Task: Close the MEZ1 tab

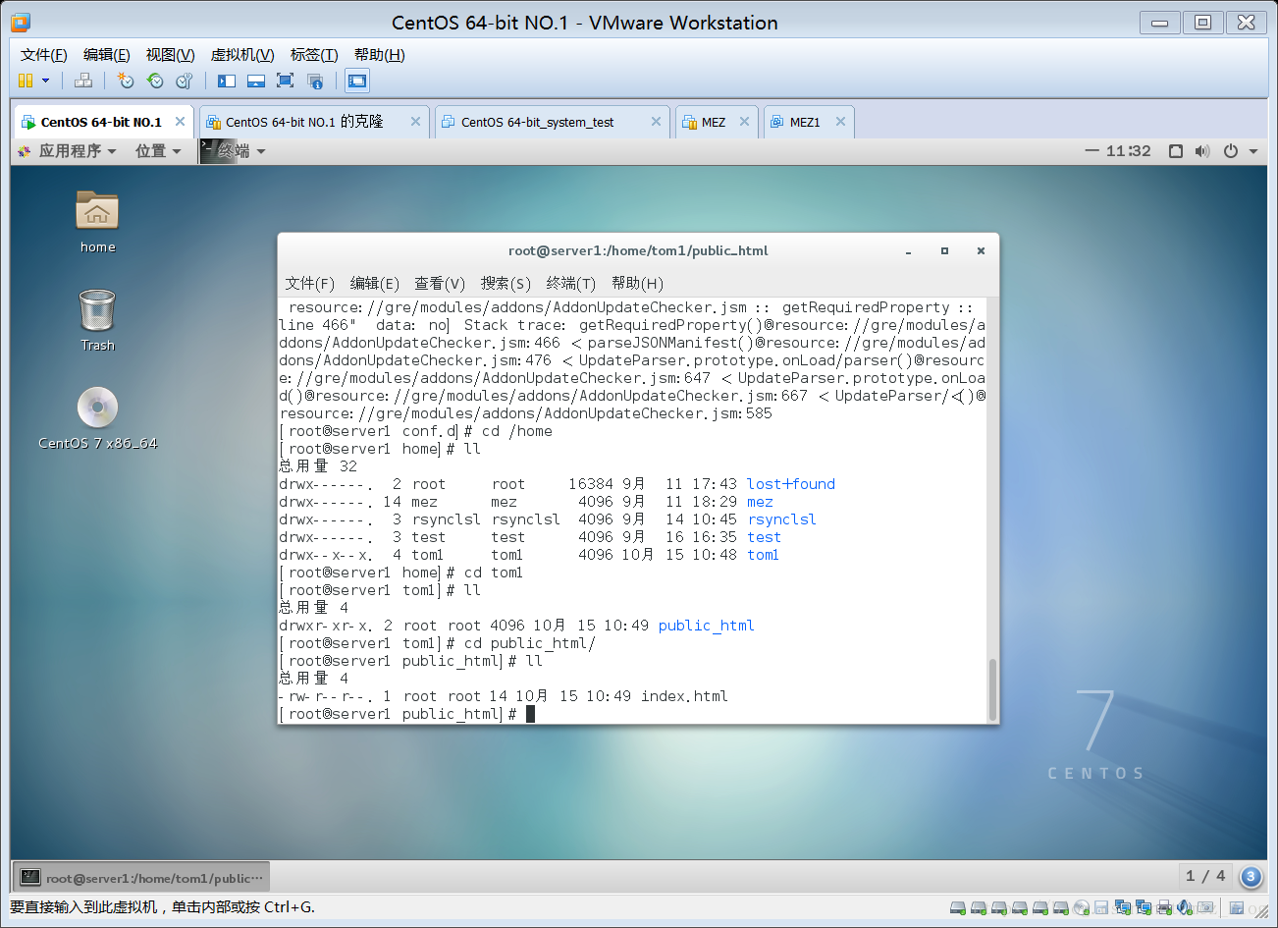Action: click(840, 122)
